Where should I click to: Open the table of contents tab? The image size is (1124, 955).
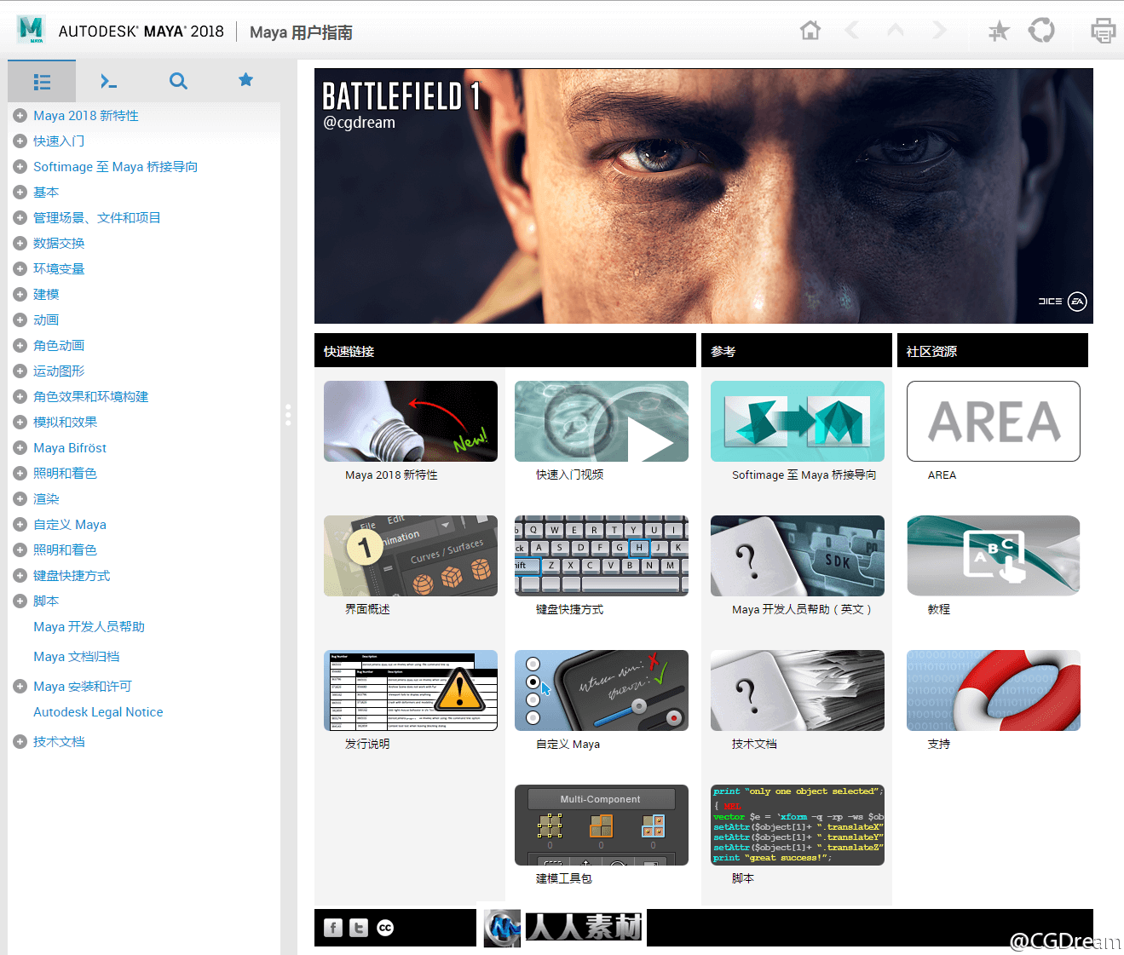click(x=42, y=82)
